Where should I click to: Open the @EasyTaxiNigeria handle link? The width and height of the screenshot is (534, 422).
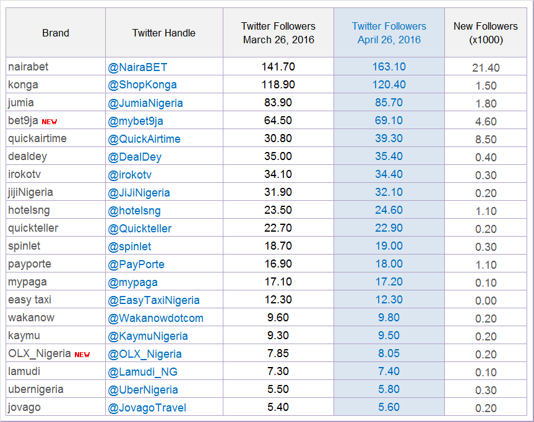point(153,300)
